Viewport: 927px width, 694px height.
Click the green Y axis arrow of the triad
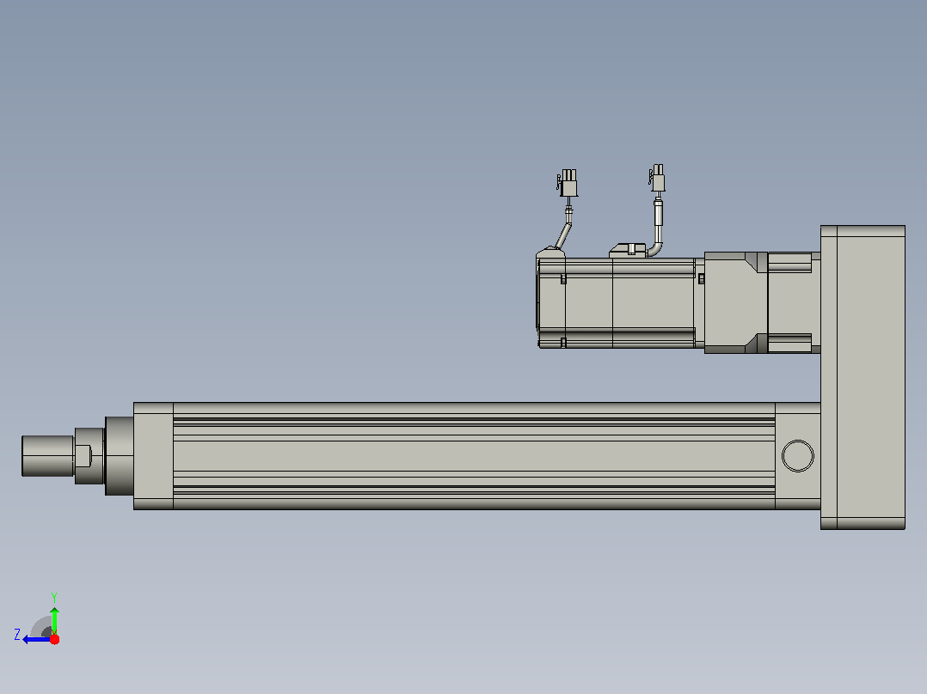pos(54,619)
